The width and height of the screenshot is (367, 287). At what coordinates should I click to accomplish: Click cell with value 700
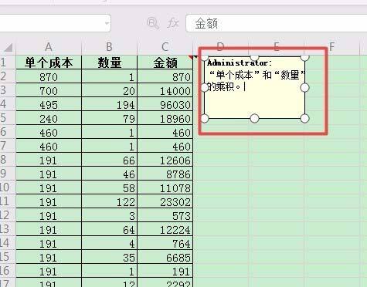pos(49,90)
